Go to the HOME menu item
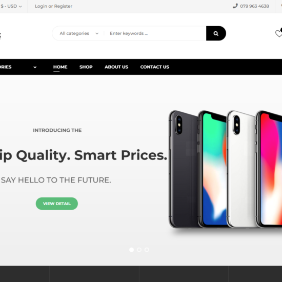The width and height of the screenshot is (282, 282). (61, 67)
